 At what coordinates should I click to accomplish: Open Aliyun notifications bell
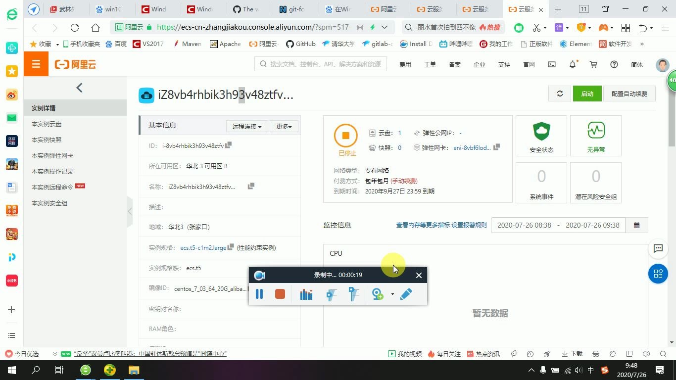click(x=572, y=64)
